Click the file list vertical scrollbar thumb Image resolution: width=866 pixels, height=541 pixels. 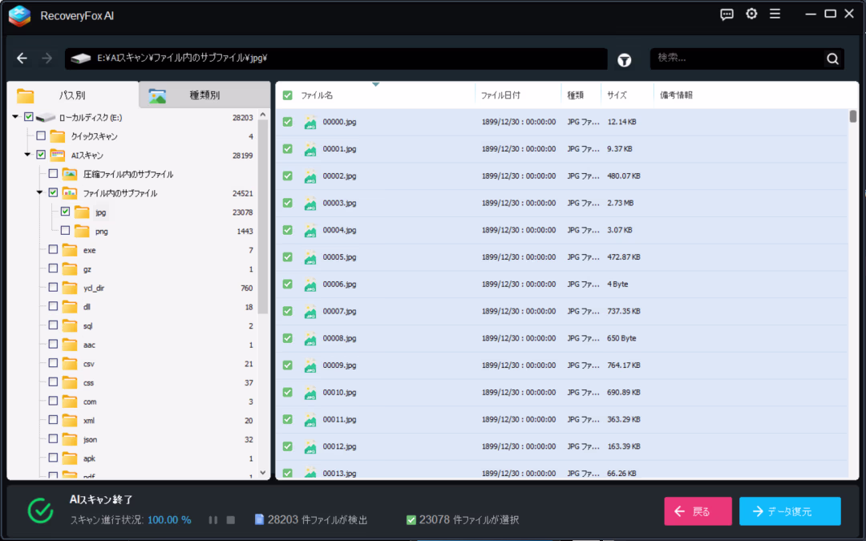point(852,116)
